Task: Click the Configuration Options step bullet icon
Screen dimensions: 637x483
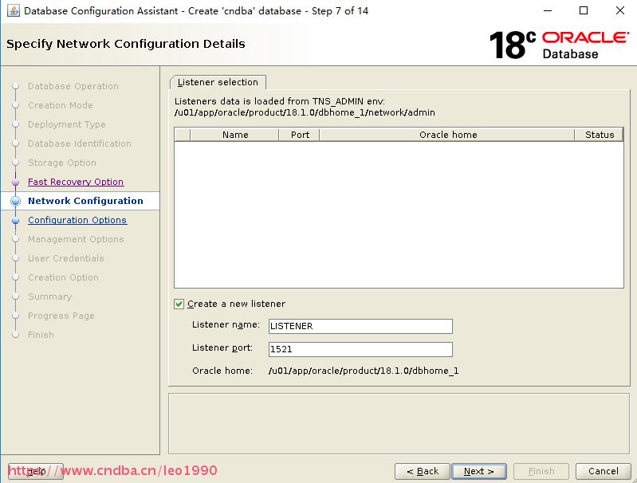Action: (x=15, y=221)
